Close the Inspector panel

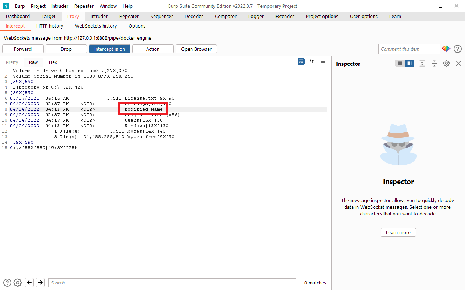point(458,63)
